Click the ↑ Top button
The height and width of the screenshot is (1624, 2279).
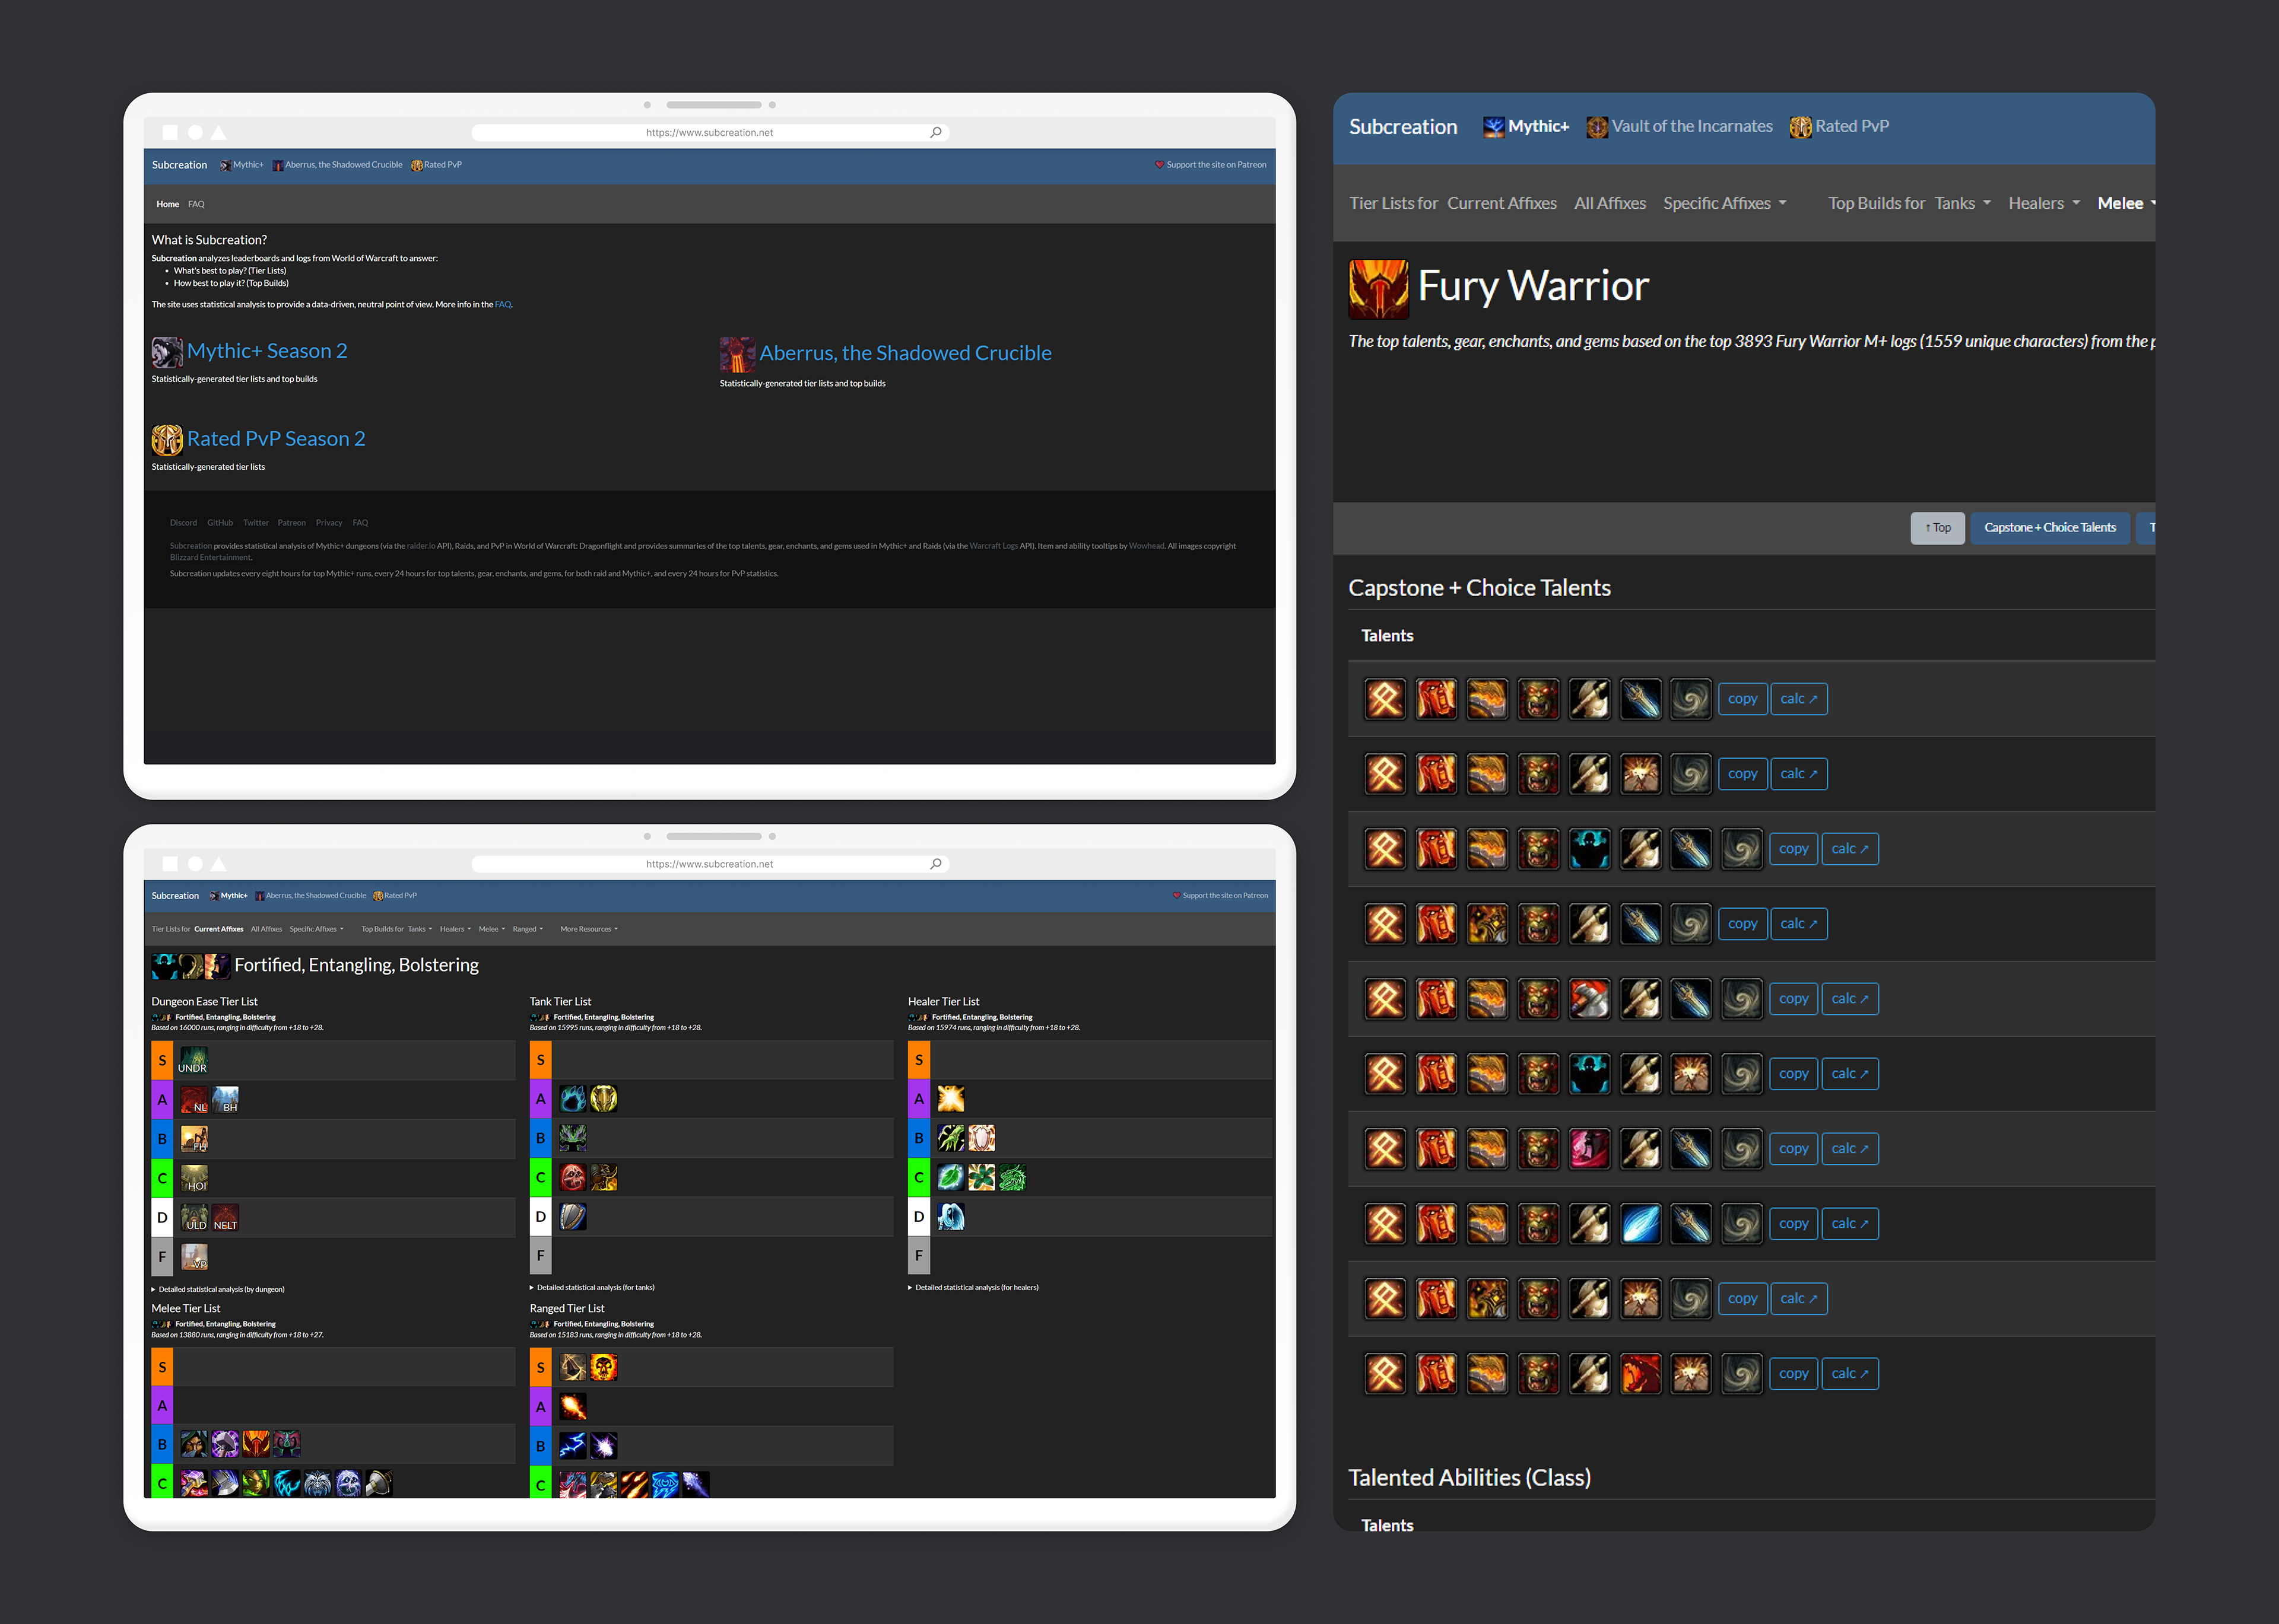pos(1938,528)
